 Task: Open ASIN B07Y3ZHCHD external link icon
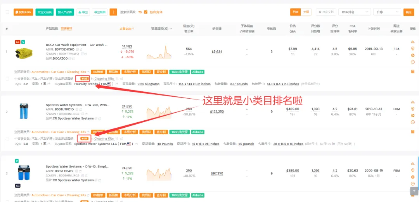coord(81,49)
